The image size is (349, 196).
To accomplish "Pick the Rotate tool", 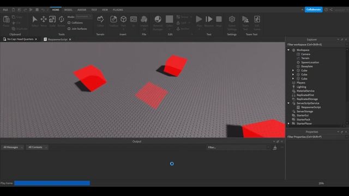I will click(62, 20).
